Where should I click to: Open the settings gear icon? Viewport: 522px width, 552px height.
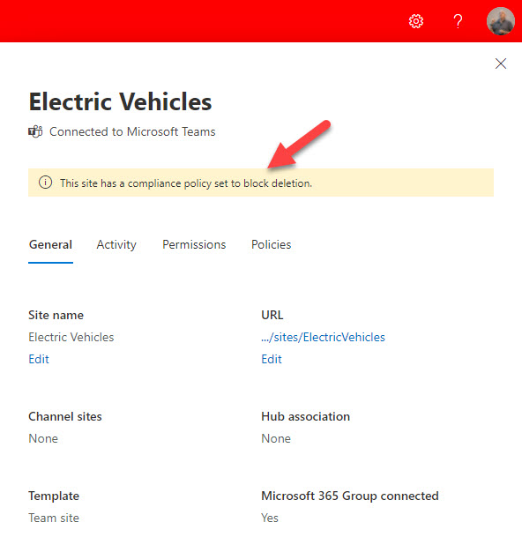(x=415, y=21)
